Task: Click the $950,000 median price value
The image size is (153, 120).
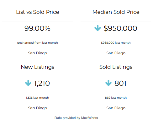Action: [x=120, y=28]
